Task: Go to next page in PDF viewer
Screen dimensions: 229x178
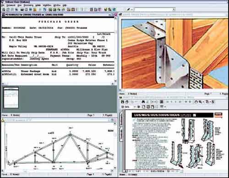Action: pos(175,102)
